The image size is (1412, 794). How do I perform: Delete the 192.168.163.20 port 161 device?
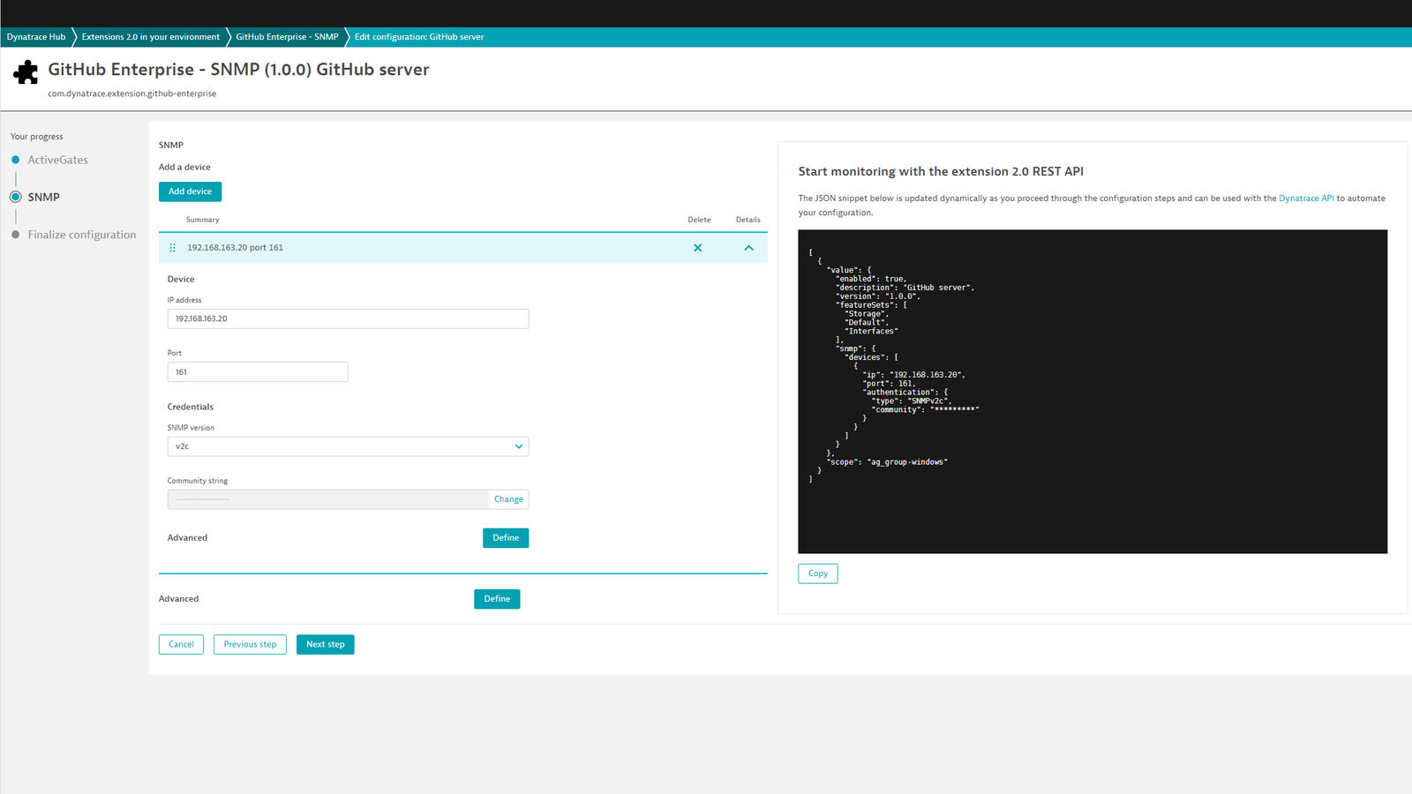point(698,248)
